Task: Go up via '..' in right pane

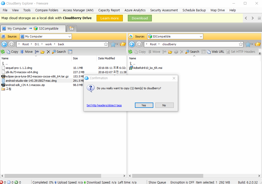Action: (x=132, y=64)
